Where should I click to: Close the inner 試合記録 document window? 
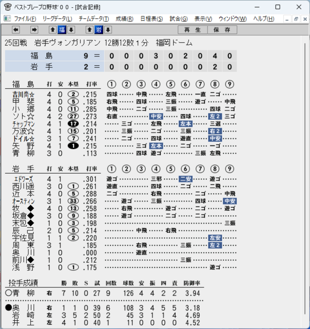point(305,20)
